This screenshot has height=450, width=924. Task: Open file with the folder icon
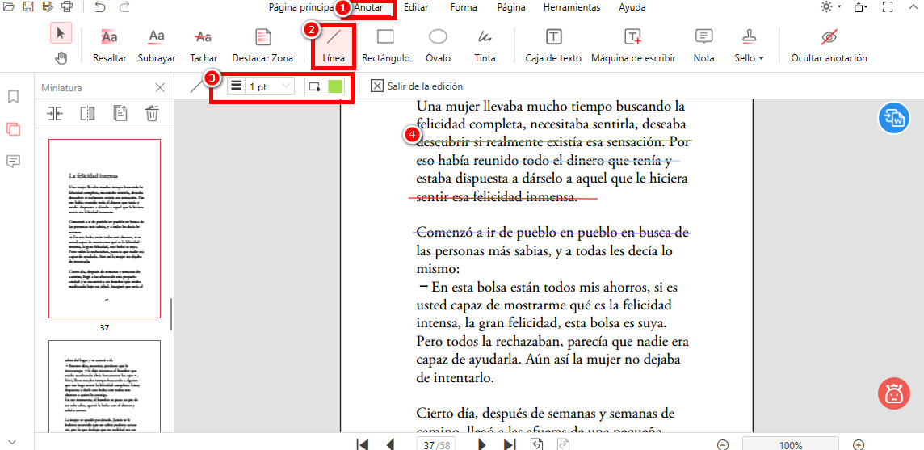point(9,7)
